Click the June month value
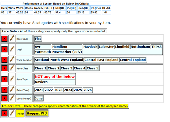 click(x=39, y=98)
